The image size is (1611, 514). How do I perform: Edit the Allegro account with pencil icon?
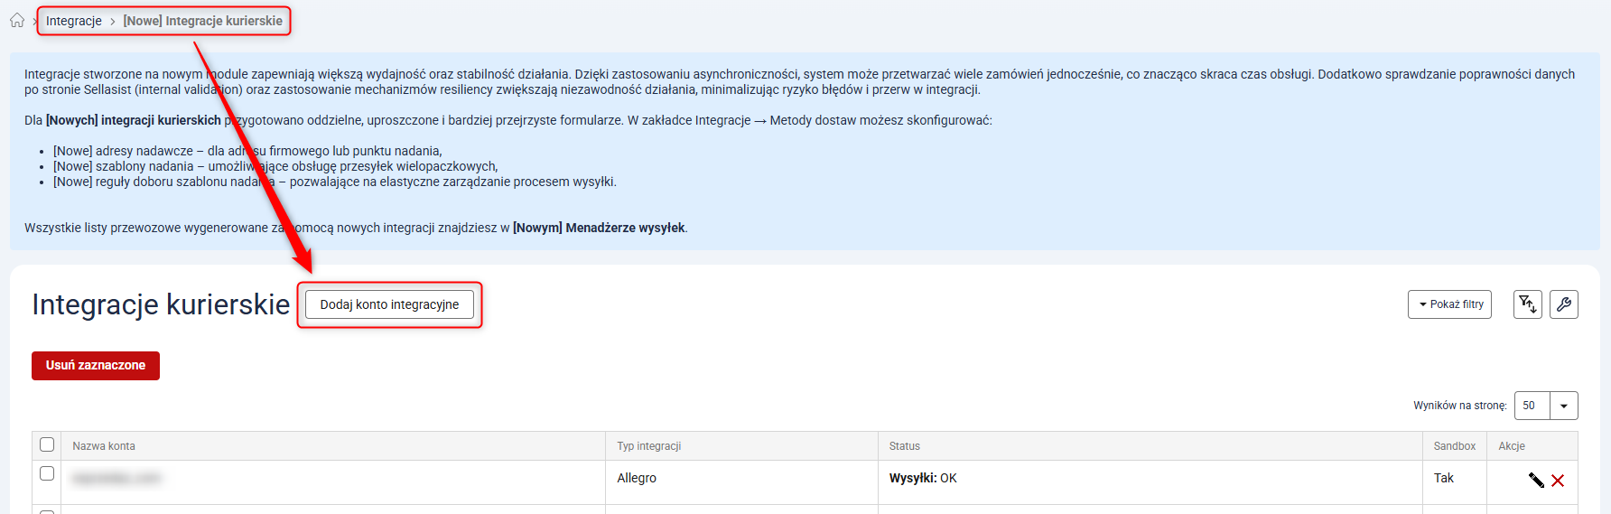1536,481
